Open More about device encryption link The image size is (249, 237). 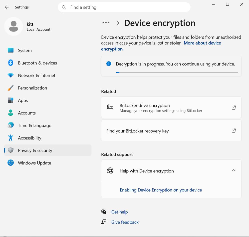point(202,43)
